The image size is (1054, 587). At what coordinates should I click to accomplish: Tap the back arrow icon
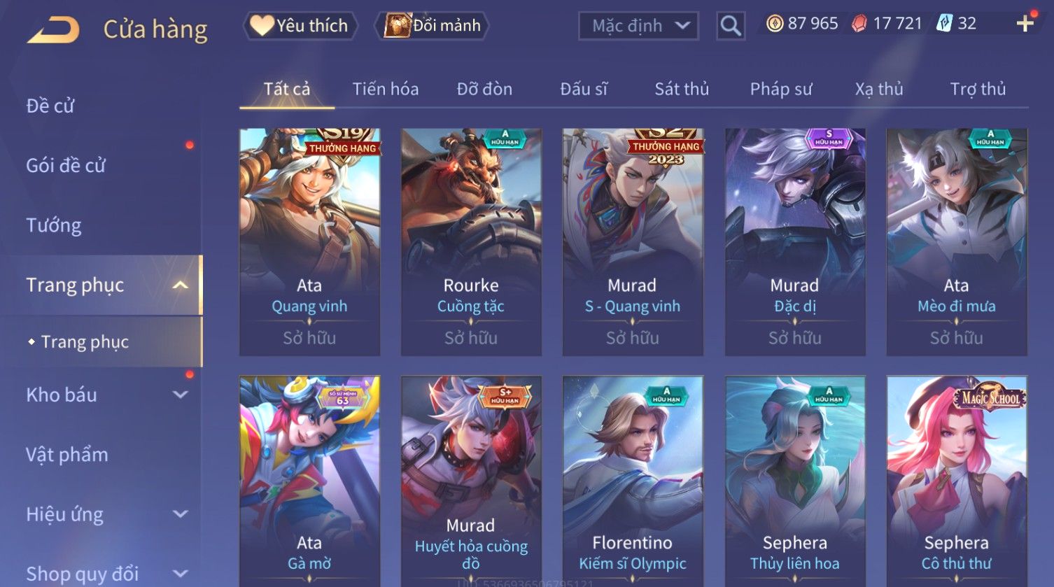tap(53, 30)
